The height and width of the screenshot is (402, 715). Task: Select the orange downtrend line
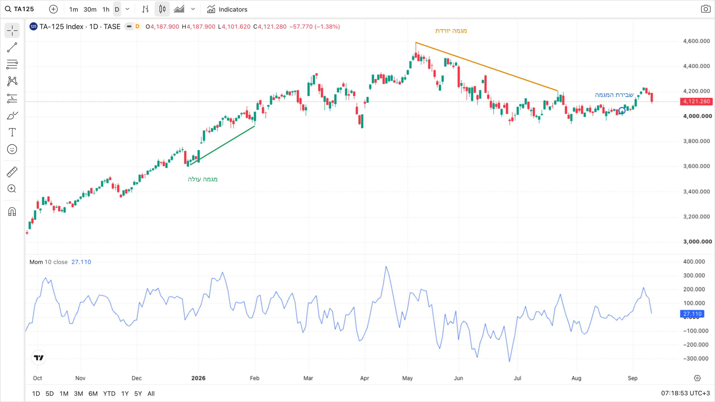pos(487,66)
